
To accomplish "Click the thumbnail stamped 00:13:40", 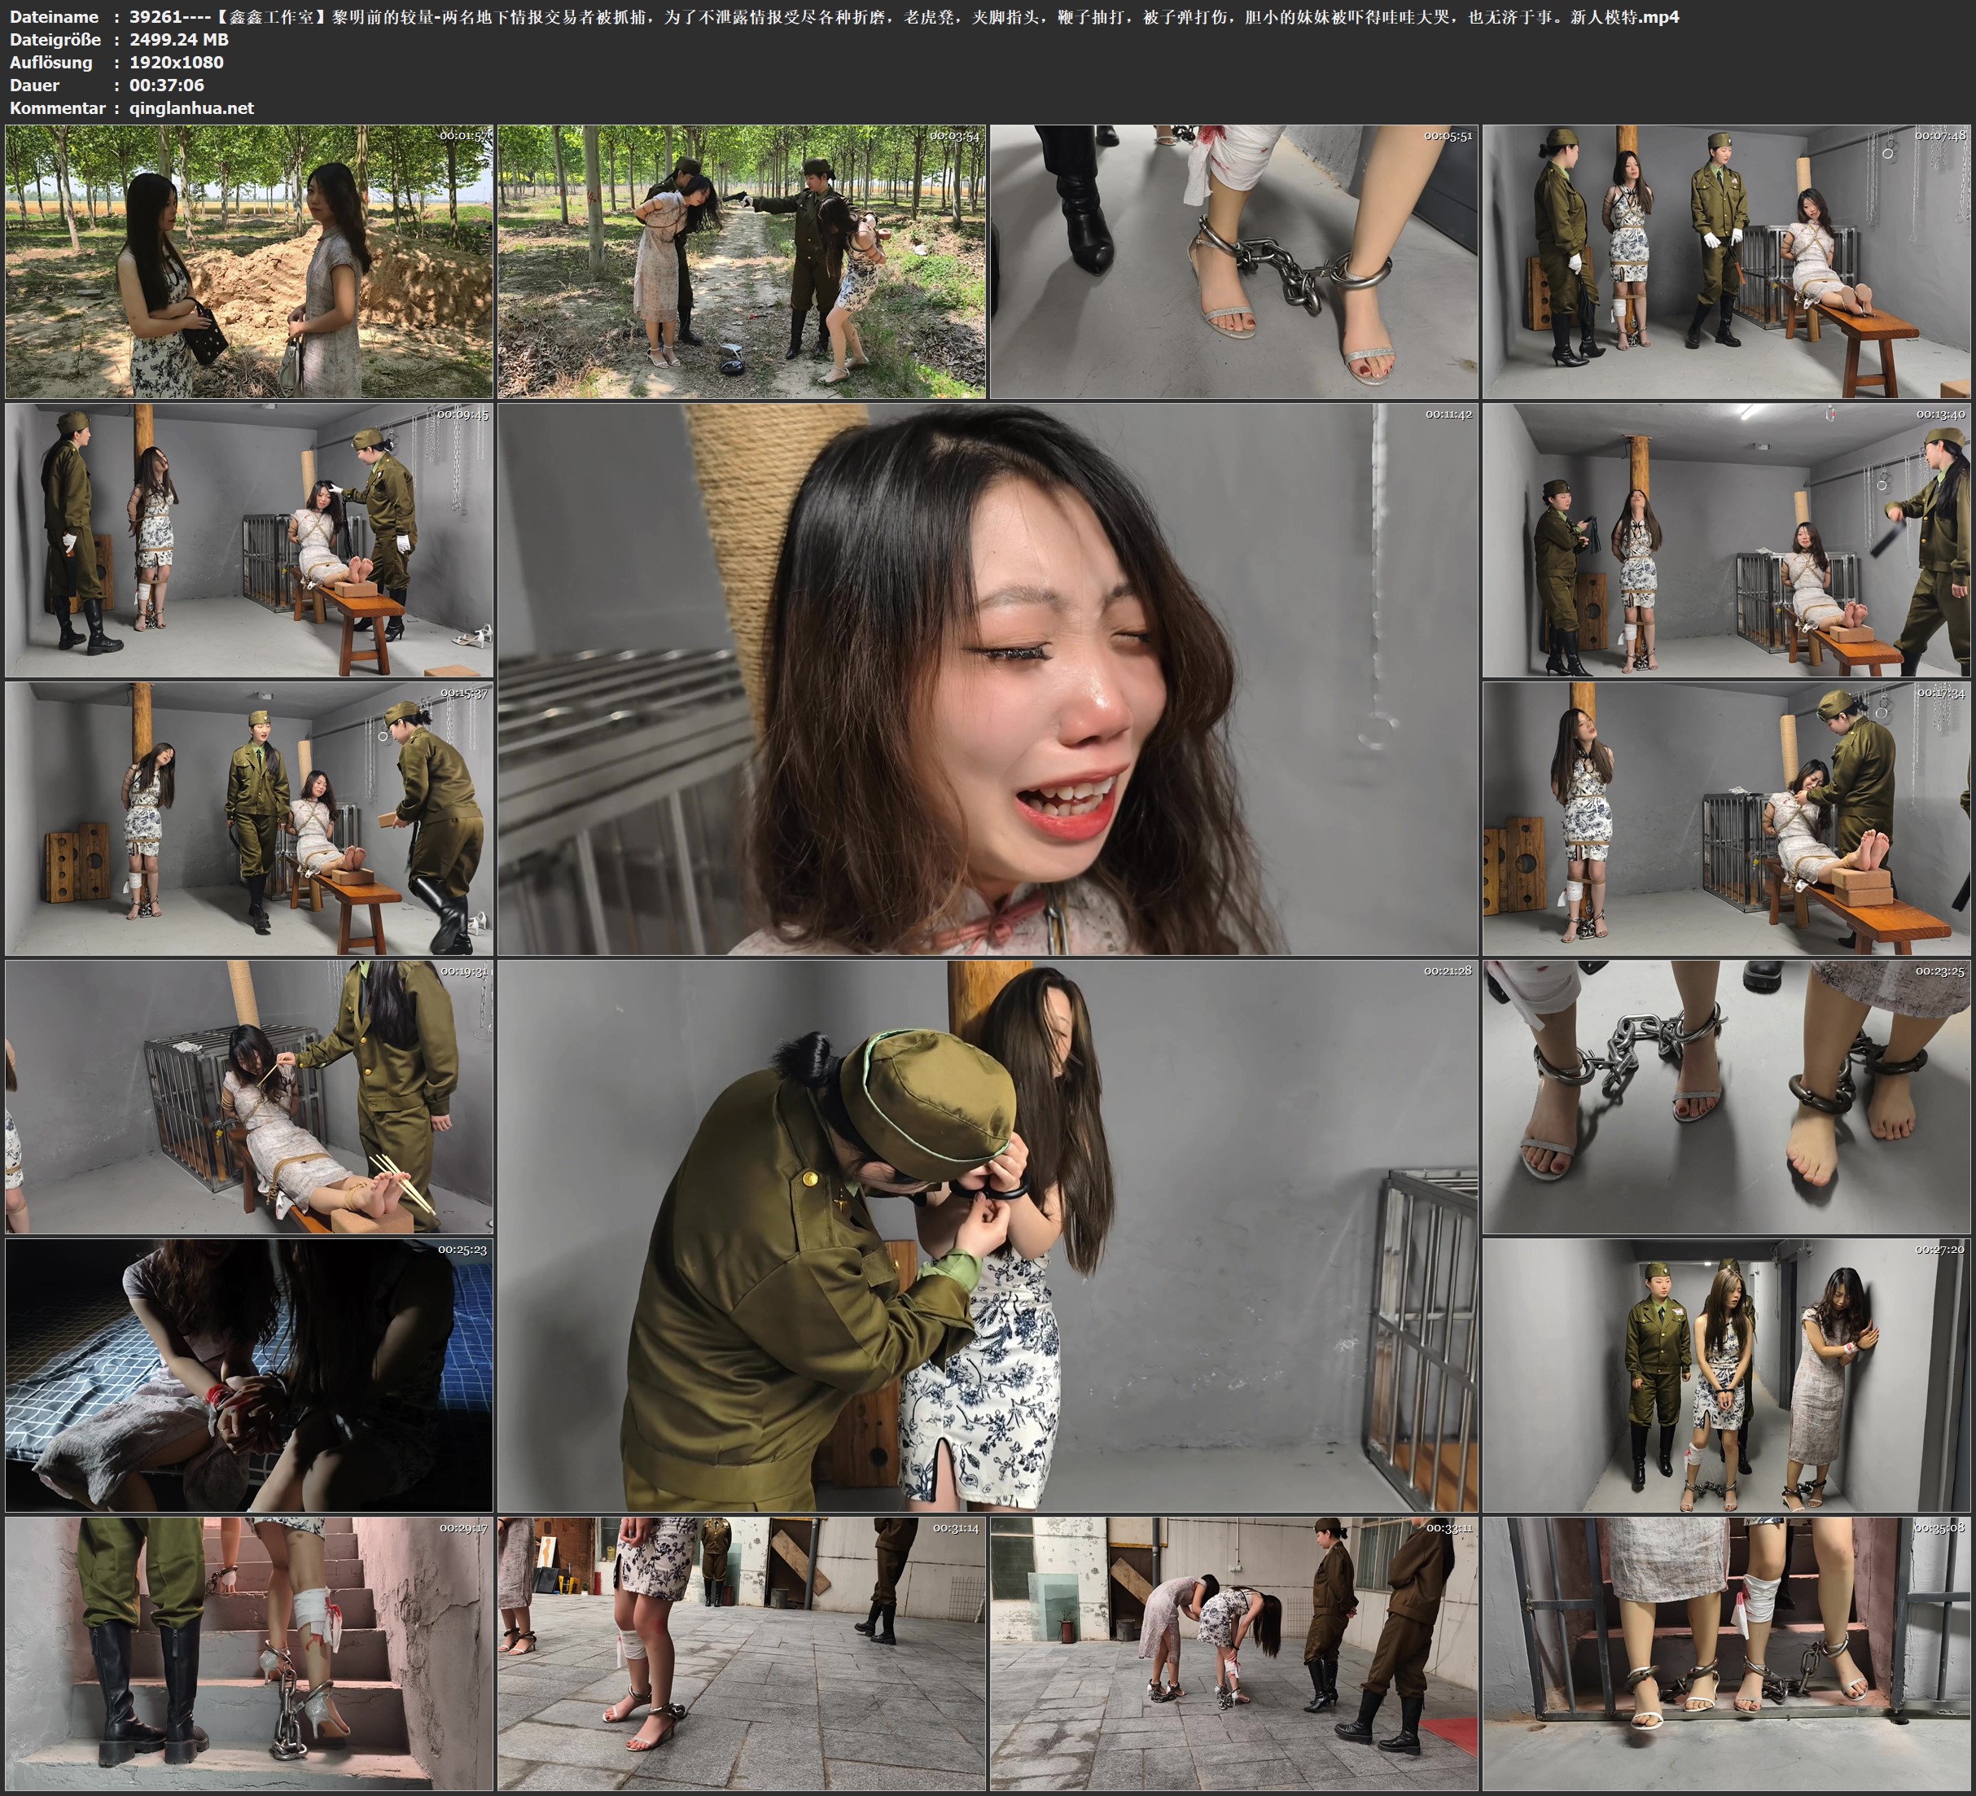I will (1727, 540).
